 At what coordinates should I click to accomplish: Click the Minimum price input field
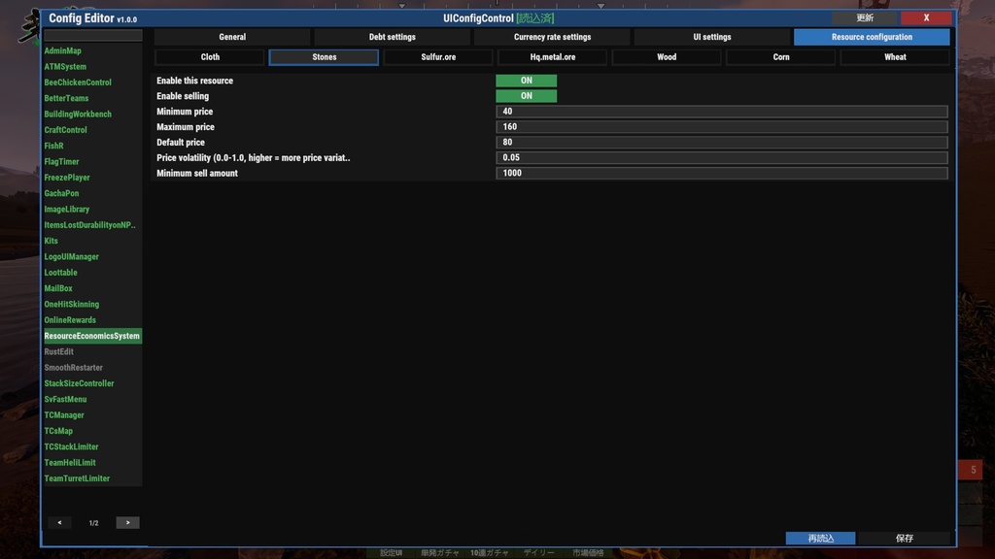point(719,112)
